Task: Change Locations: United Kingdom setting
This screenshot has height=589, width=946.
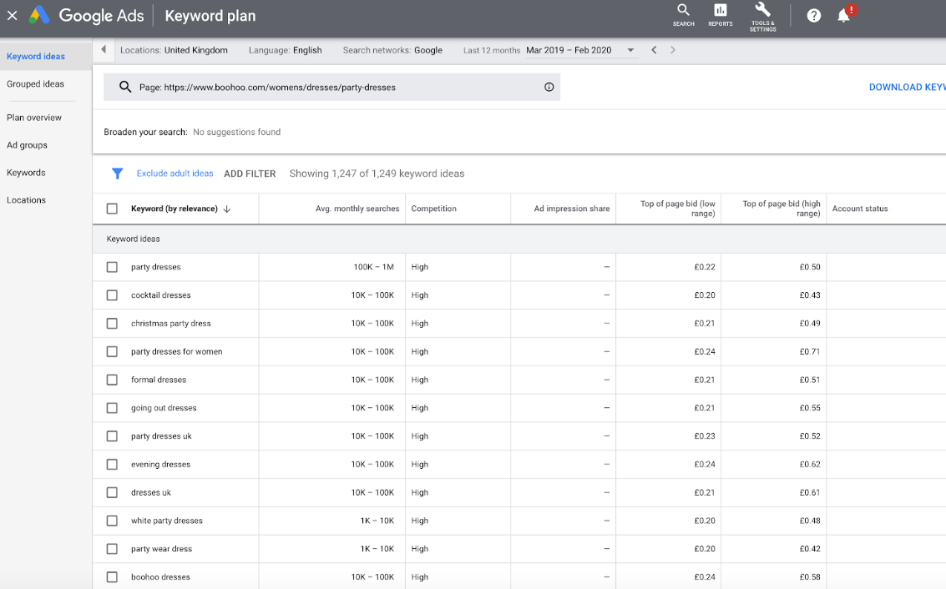Action: (x=174, y=50)
